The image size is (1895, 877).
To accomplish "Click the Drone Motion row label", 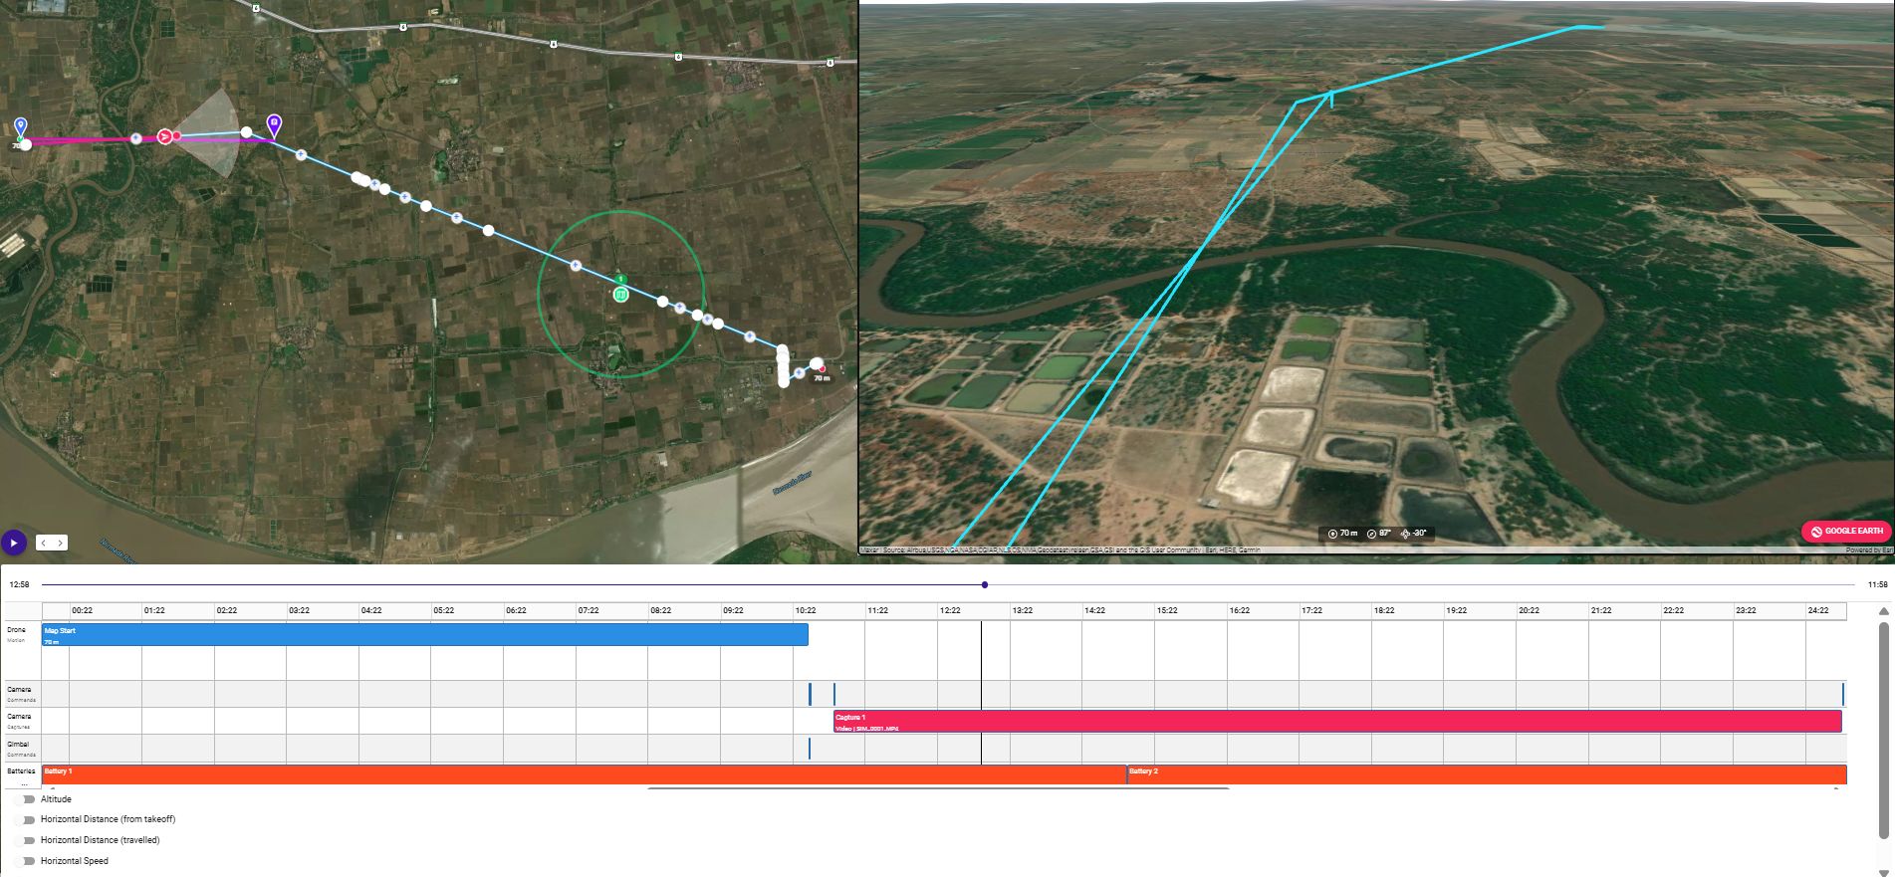I will click(x=17, y=635).
